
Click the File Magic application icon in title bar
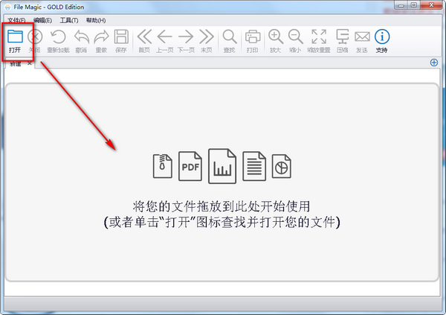click(7, 7)
